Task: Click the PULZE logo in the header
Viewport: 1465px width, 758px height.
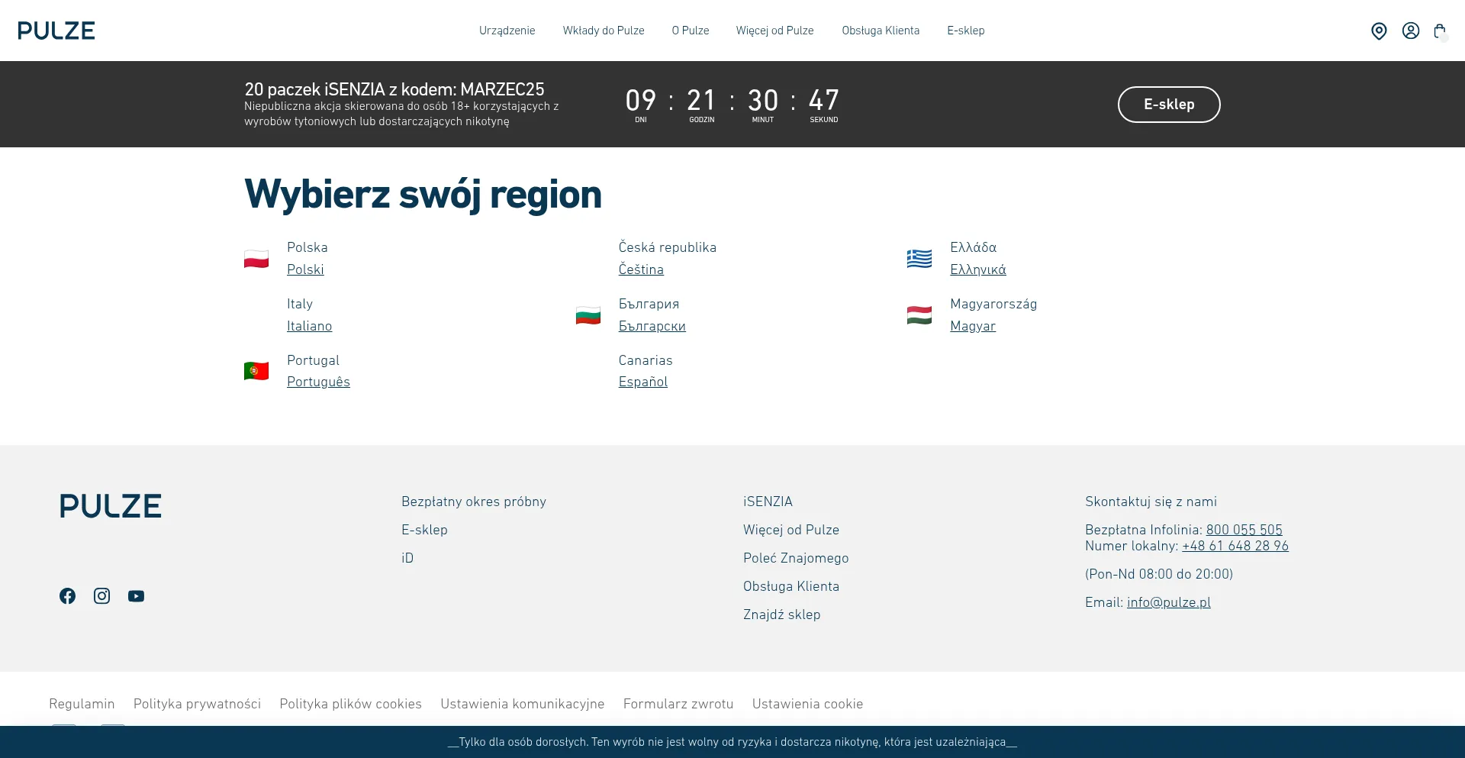Action: pyautogui.click(x=56, y=31)
